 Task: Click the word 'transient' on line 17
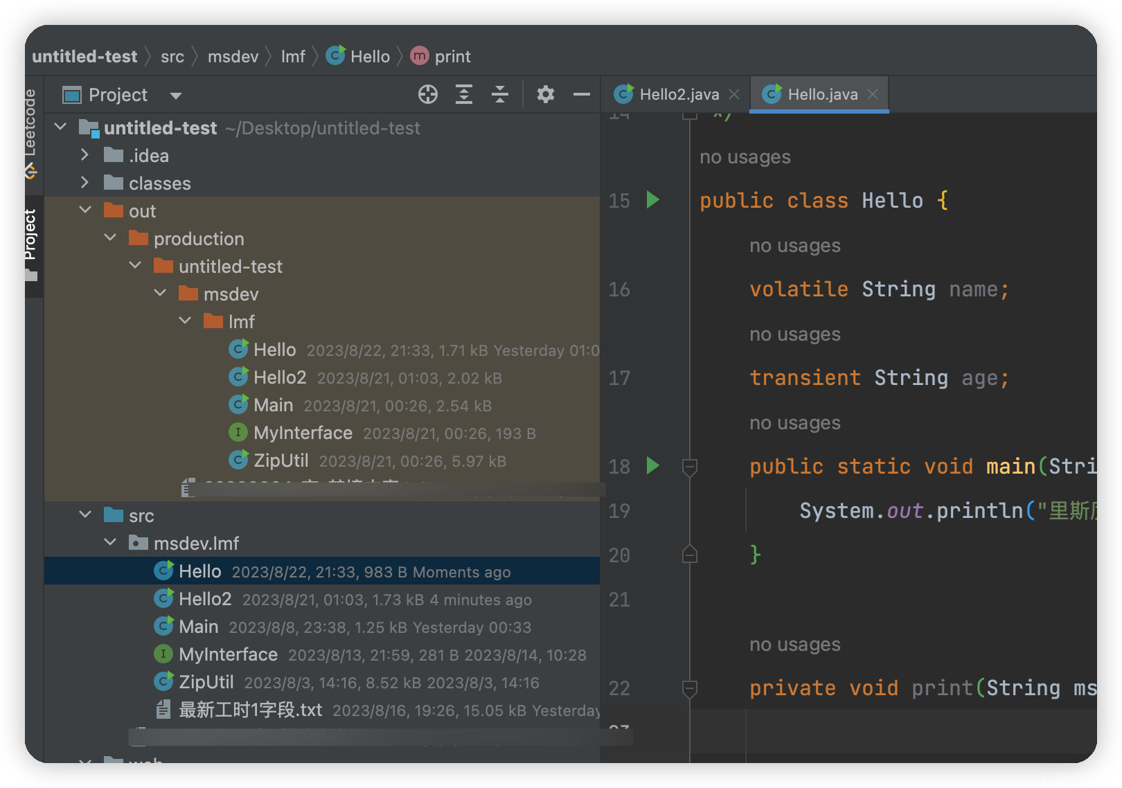(805, 377)
